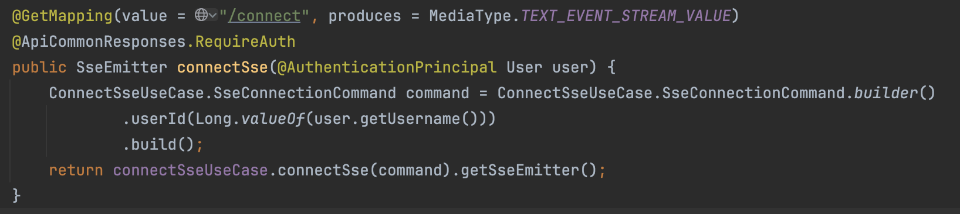Place cursor on .userId call
The height and width of the screenshot is (214, 960).
tap(154, 119)
